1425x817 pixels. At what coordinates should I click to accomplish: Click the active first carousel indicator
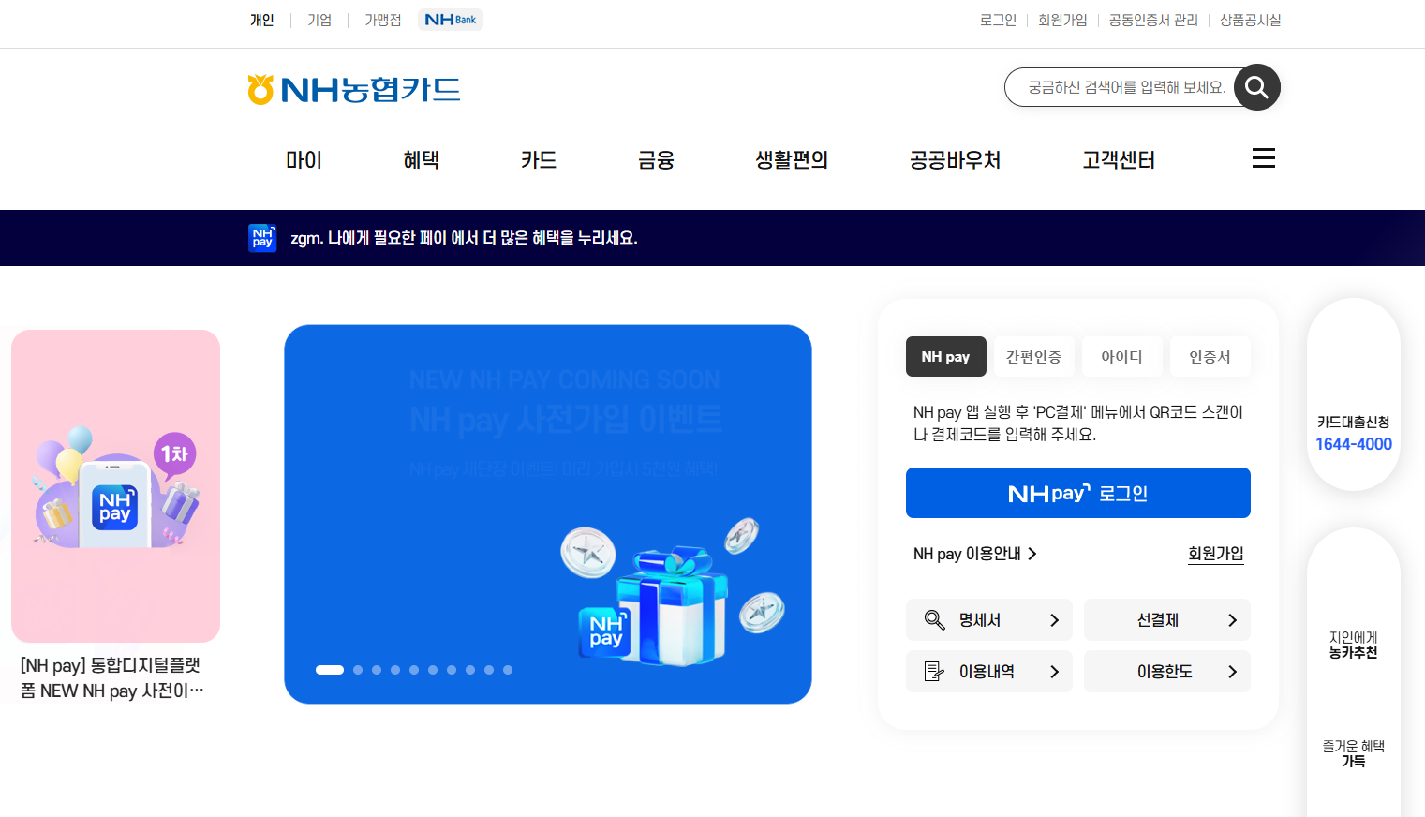pyautogui.click(x=330, y=670)
